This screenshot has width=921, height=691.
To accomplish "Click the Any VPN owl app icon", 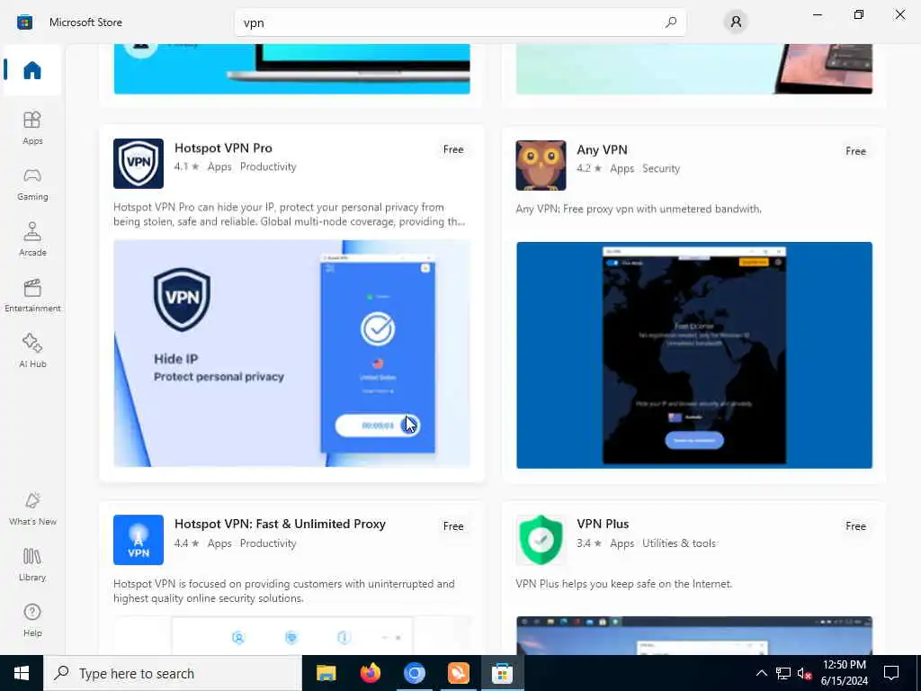I will tap(541, 166).
